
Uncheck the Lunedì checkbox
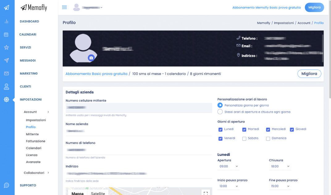pyautogui.click(x=220, y=129)
